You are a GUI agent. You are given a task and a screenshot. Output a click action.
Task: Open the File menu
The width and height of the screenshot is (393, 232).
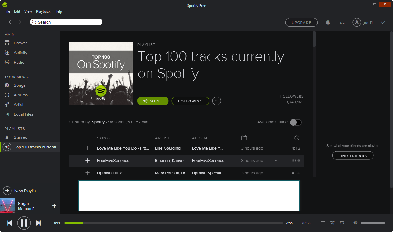pos(7,11)
